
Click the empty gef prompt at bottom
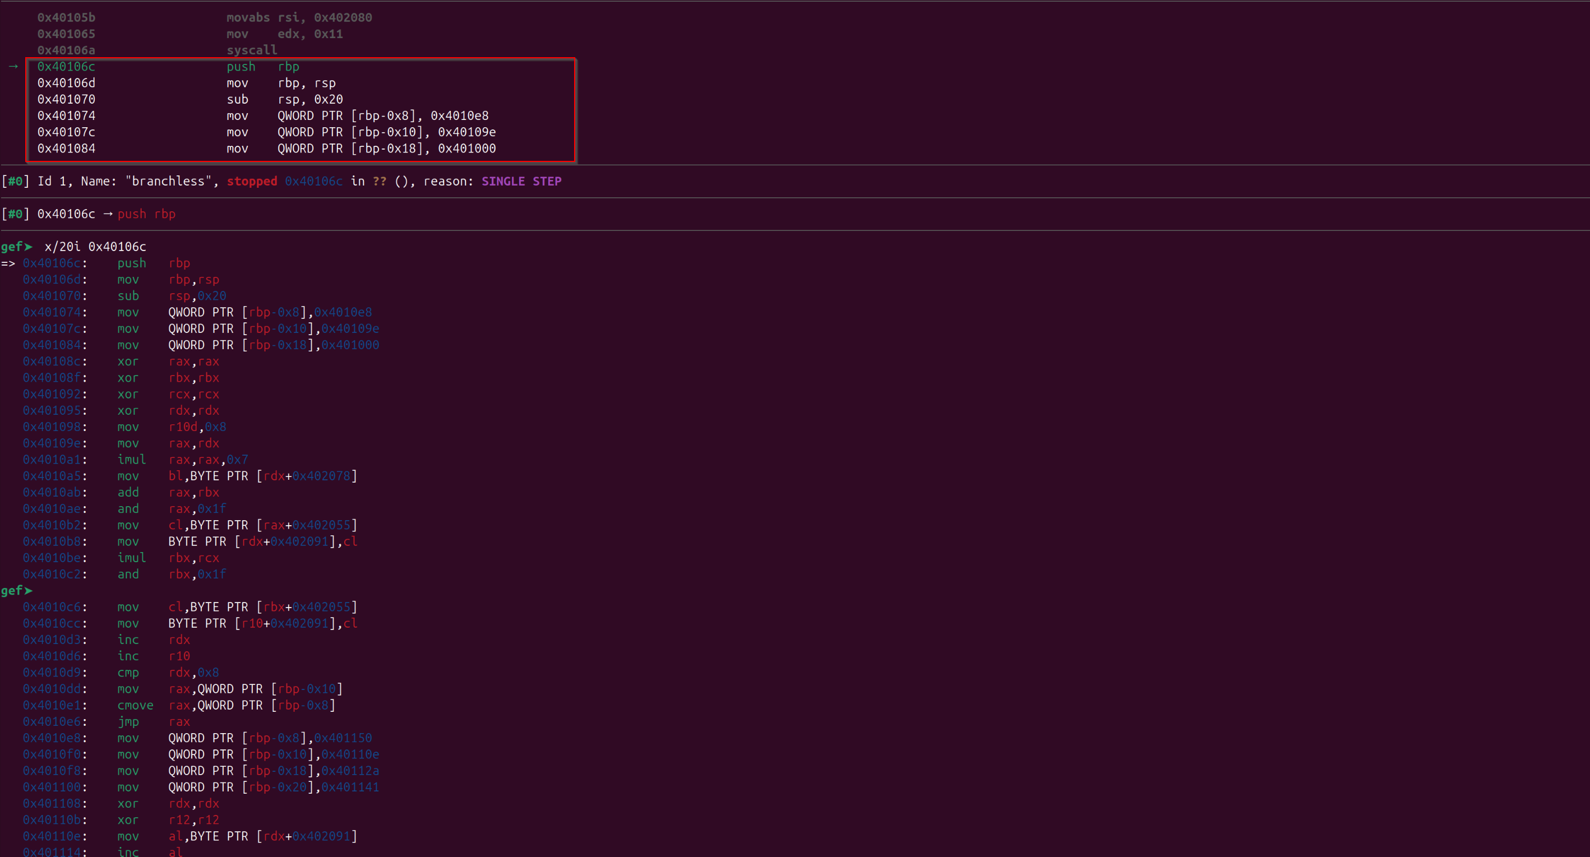point(17,590)
